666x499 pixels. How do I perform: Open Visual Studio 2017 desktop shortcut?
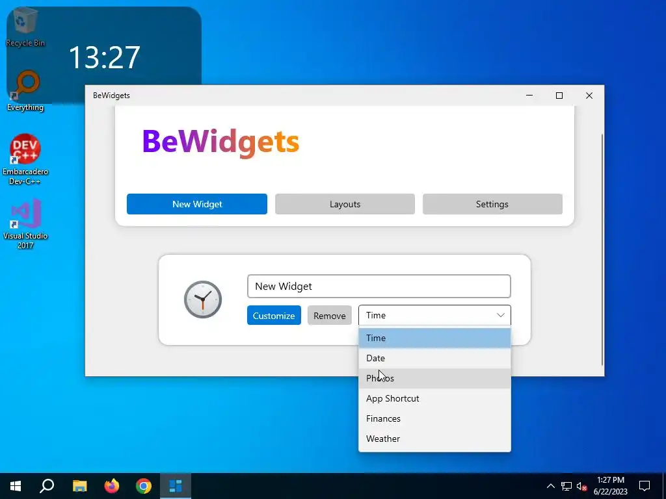pyautogui.click(x=25, y=224)
